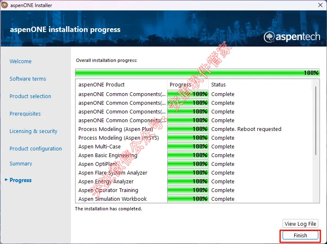Click the Status column header
The width and height of the screenshot is (327, 244).
pyautogui.click(x=260, y=85)
